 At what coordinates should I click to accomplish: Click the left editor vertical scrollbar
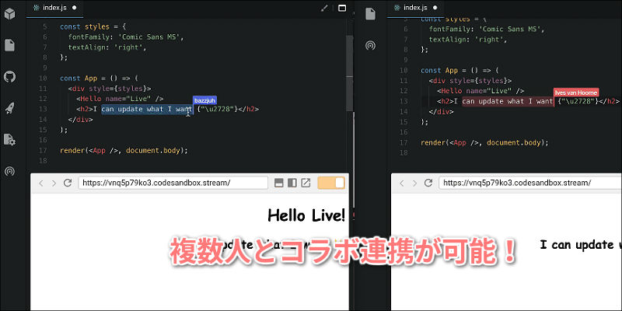click(349, 73)
